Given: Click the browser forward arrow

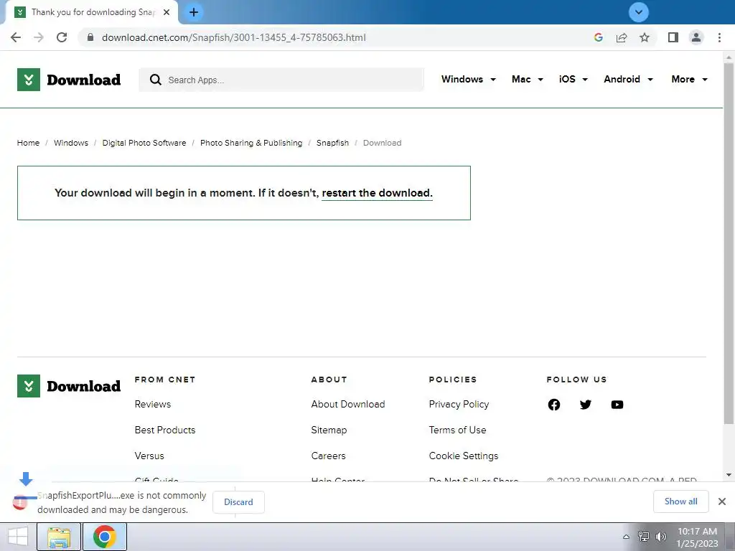Looking at the screenshot, I should 39,37.
